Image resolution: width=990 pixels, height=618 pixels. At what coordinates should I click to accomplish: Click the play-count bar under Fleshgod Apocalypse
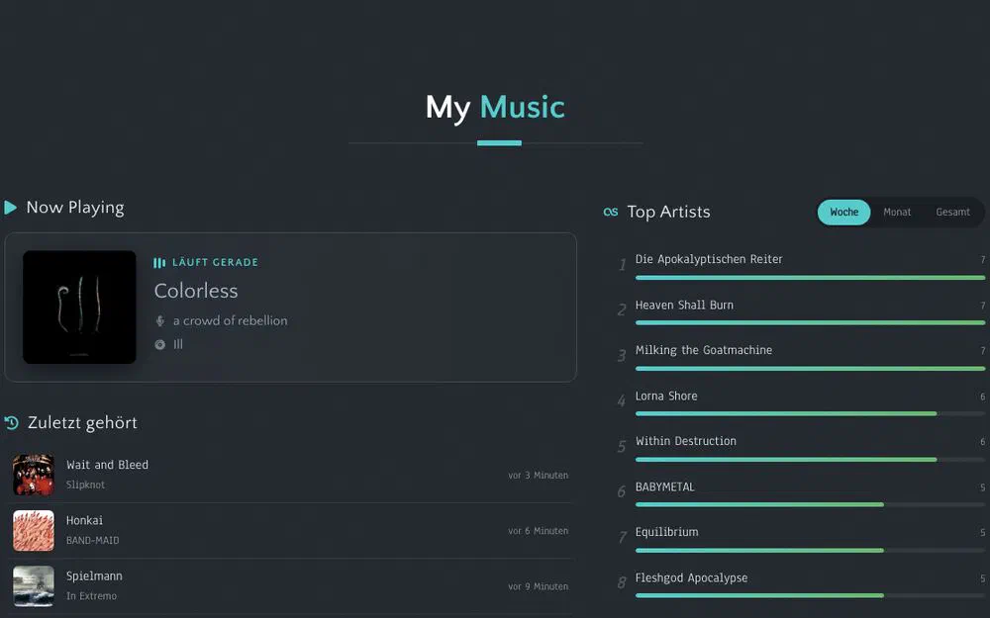click(810, 595)
